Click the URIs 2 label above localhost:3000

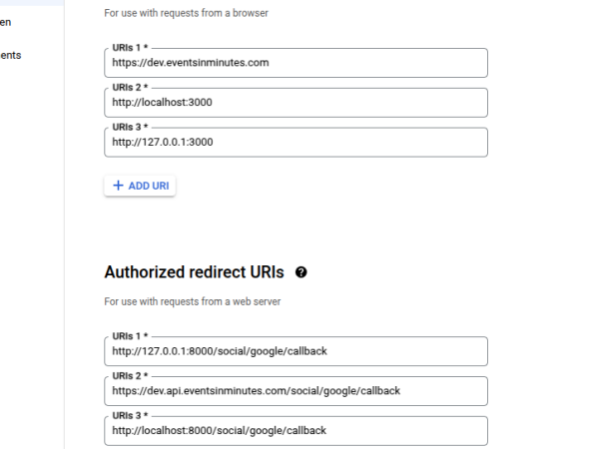(130, 88)
